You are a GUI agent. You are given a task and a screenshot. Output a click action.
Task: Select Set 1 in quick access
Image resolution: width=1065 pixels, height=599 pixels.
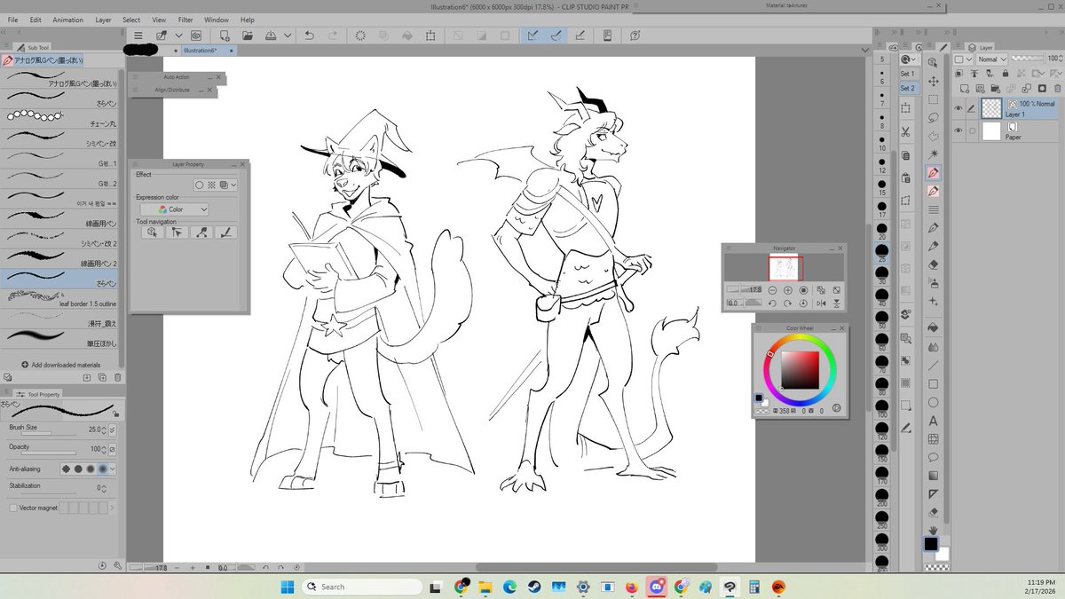pos(907,74)
